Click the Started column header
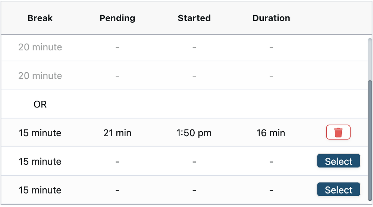 click(x=194, y=18)
